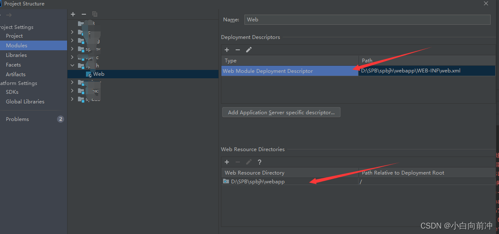Open the Libraries settings section

pos(16,55)
